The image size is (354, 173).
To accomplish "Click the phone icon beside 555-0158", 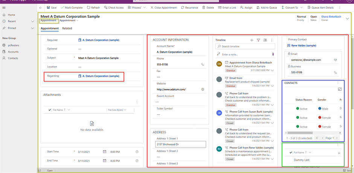I will [203, 65].
